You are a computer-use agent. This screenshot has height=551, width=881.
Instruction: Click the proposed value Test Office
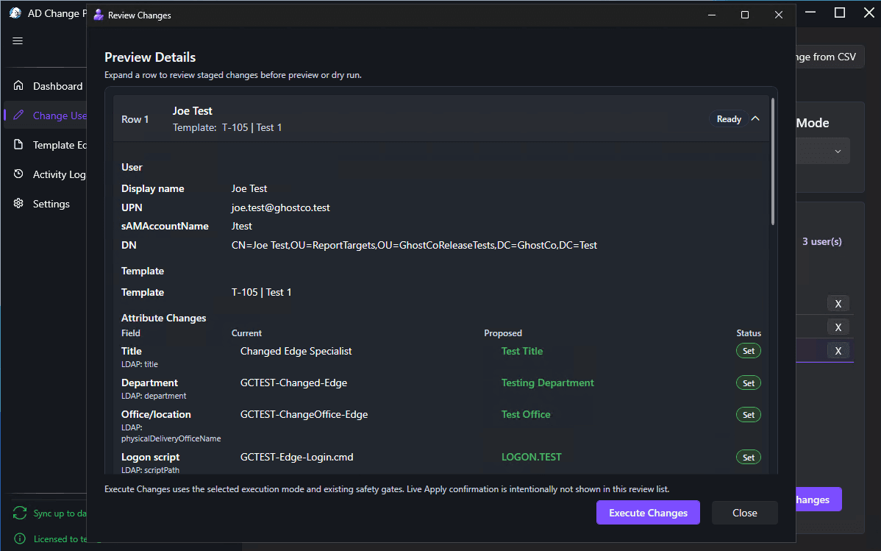[x=526, y=414]
